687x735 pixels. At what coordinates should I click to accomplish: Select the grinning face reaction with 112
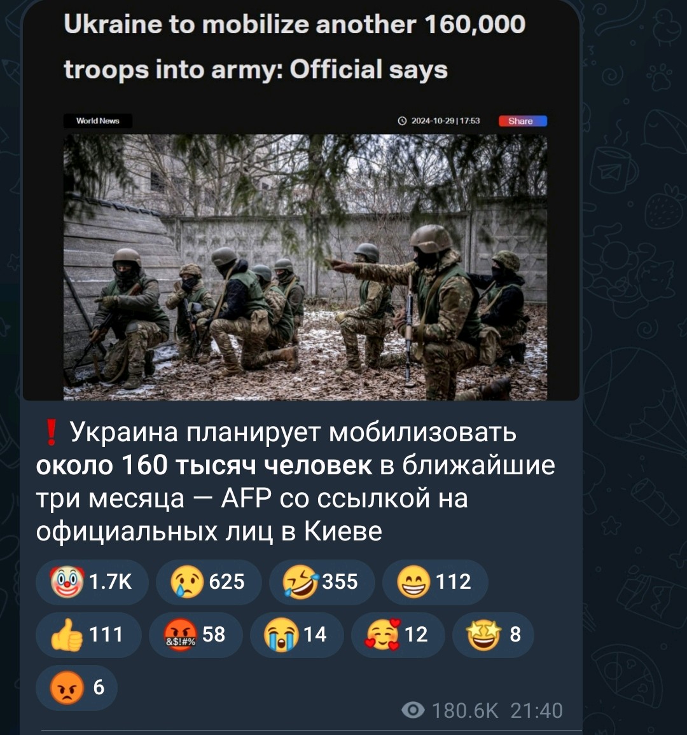tap(435, 582)
